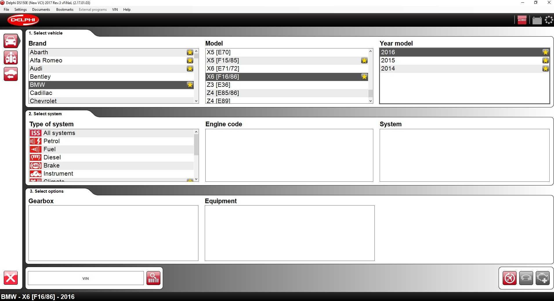Click the vehicle history sidebar icon

(11, 74)
